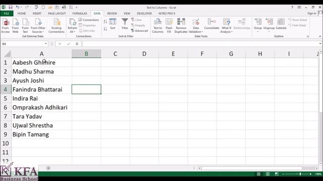
Task: Undo the last action
Action: 18,8
